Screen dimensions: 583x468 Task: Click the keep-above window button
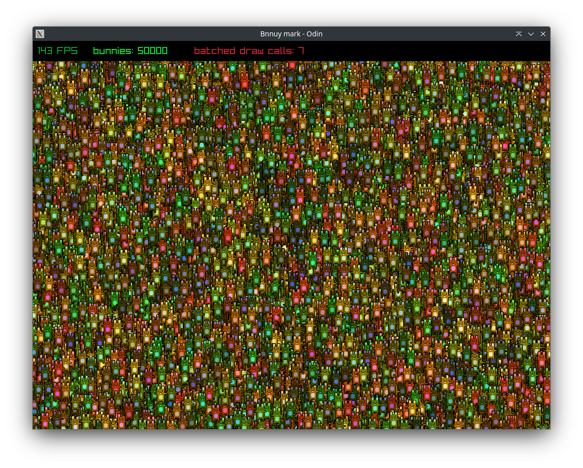(x=519, y=34)
